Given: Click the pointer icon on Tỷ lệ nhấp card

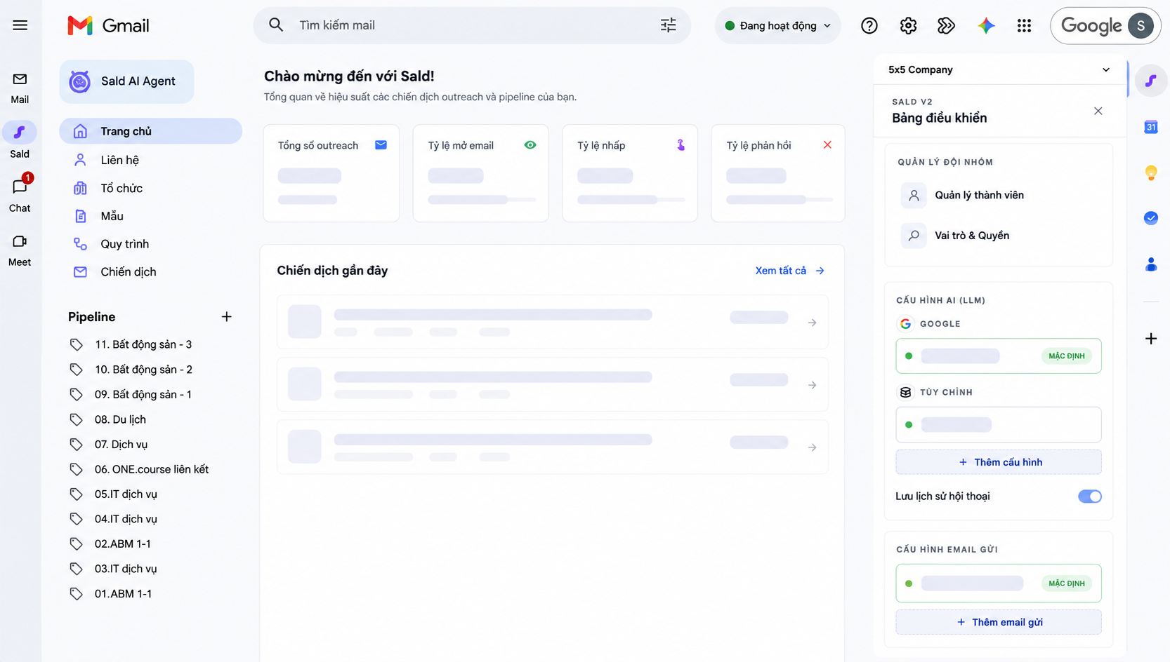Looking at the screenshot, I should pyautogui.click(x=680, y=144).
